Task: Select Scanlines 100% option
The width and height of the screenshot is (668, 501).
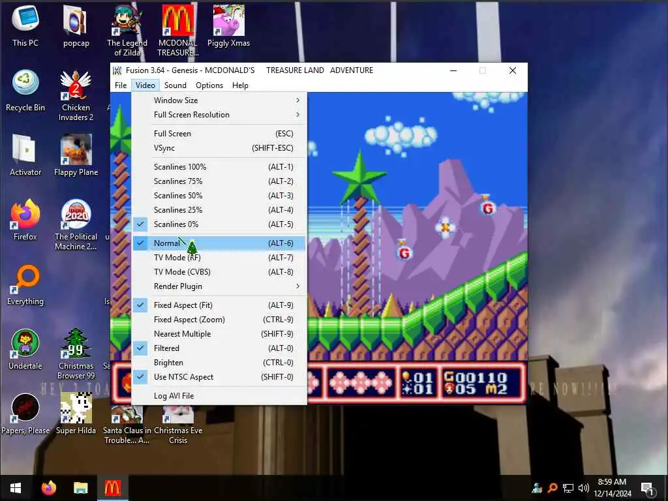Action: click(x=219, y=166)
